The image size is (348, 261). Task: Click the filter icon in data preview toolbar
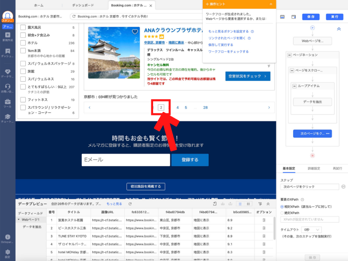[x=260, y=204]
